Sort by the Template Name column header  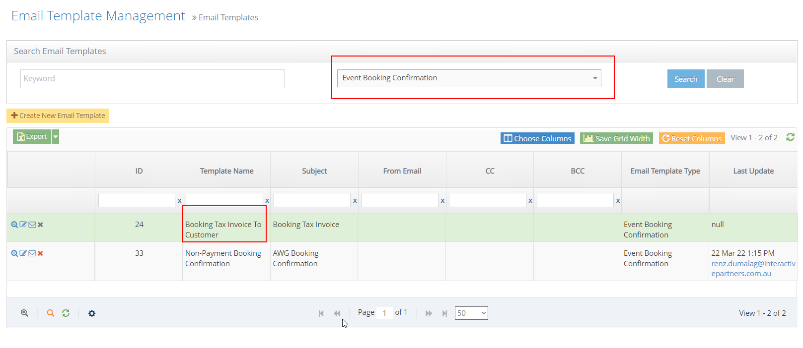(x=226, y=171)
